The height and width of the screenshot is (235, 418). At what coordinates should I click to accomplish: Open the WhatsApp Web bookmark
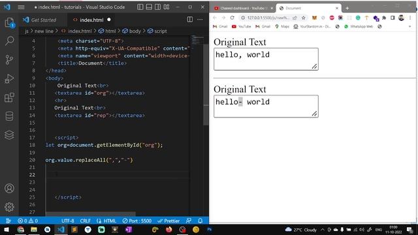pyautogui.click(x=359, y=26)
